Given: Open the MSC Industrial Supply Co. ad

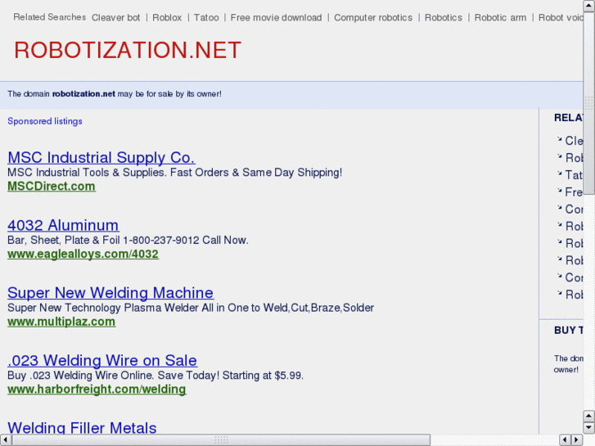Looking at the screenshot, I should click(x=101, y=157).
